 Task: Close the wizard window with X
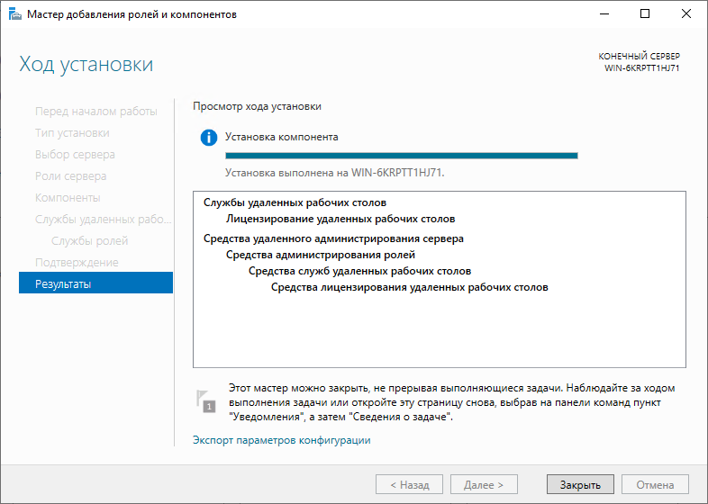686,14
